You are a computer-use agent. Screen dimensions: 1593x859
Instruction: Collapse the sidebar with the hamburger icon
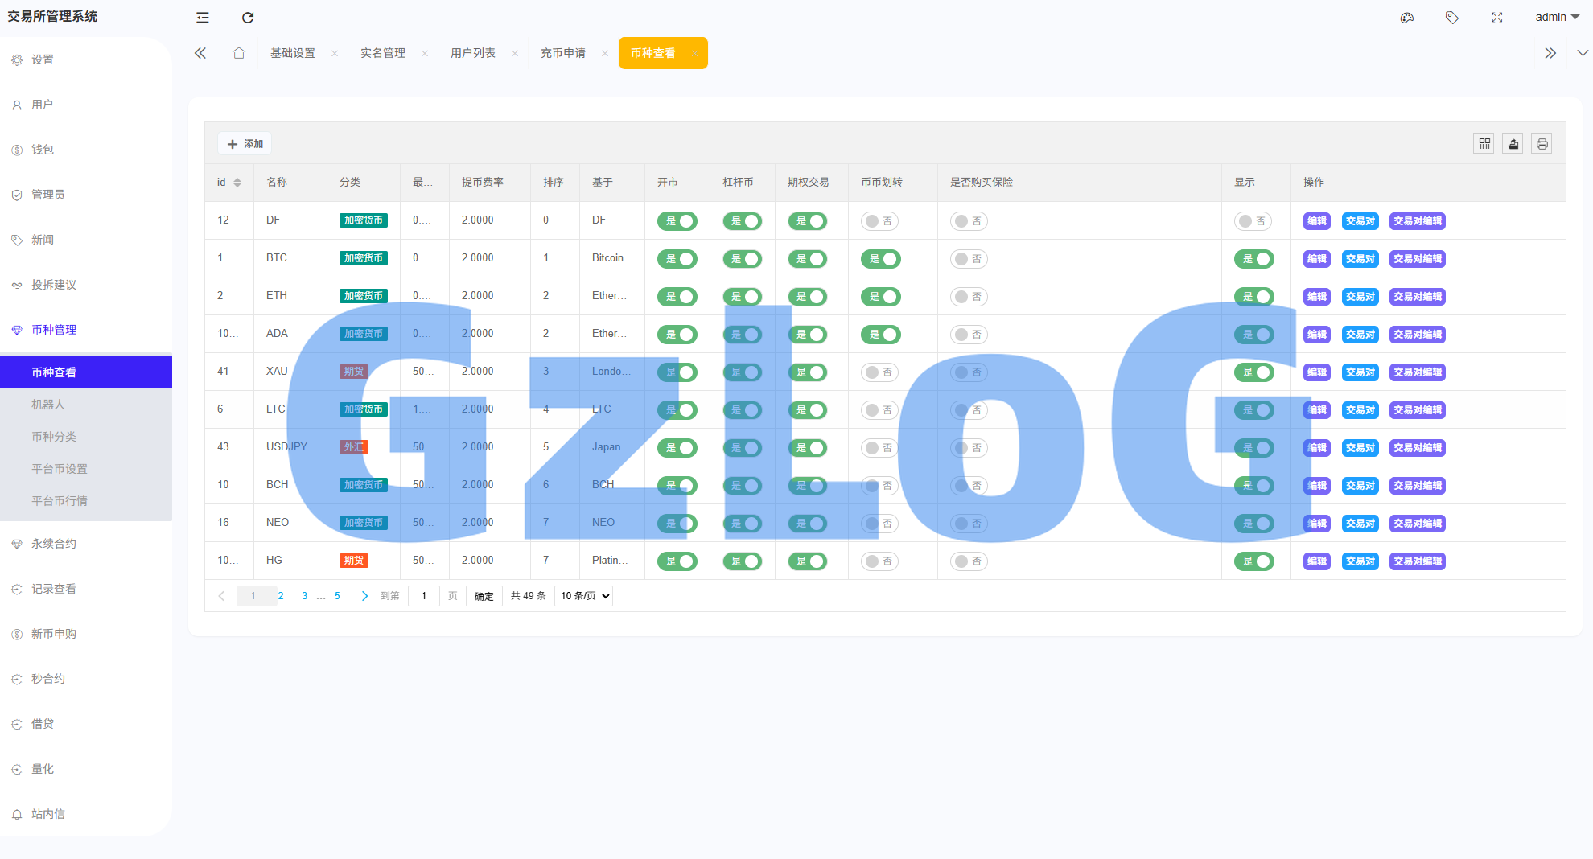pos(202,17)
